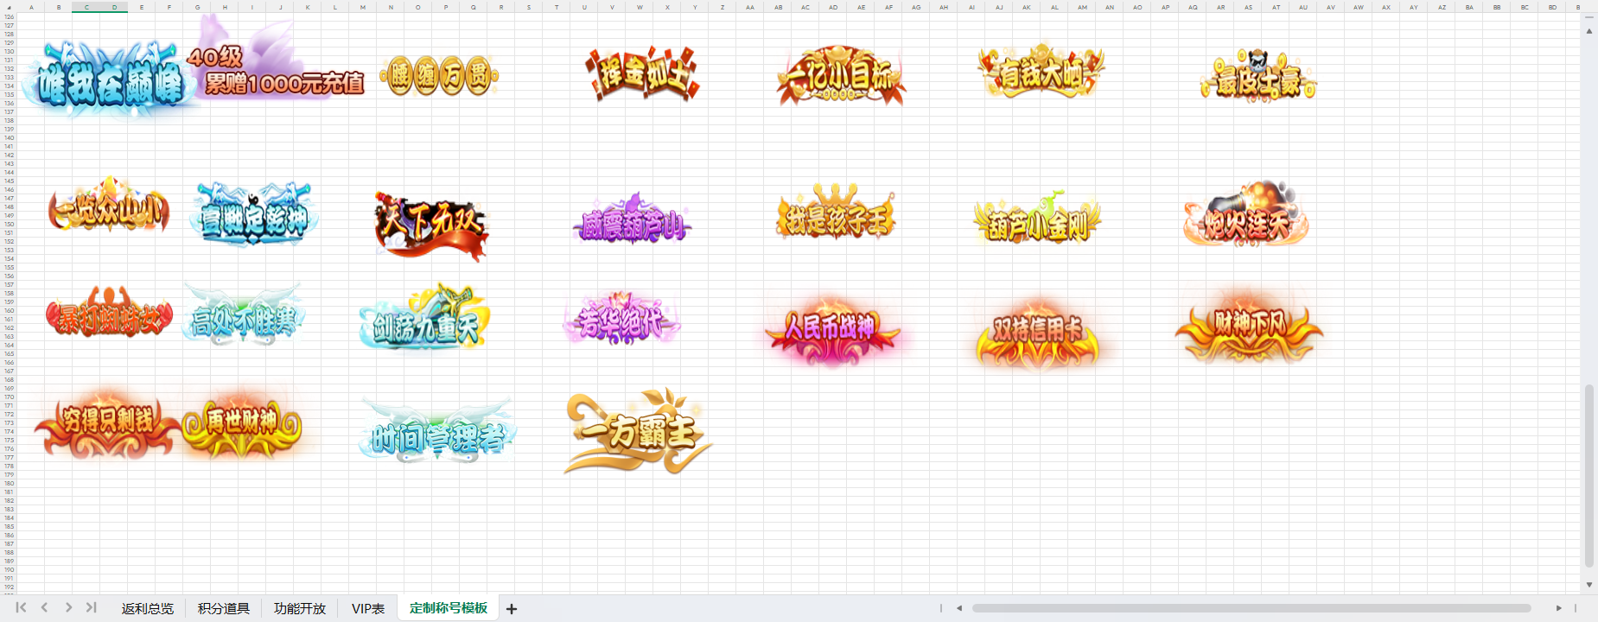Click the vertical scrollbar up arrow
1598x622 pixels.
coord(1588,31)
